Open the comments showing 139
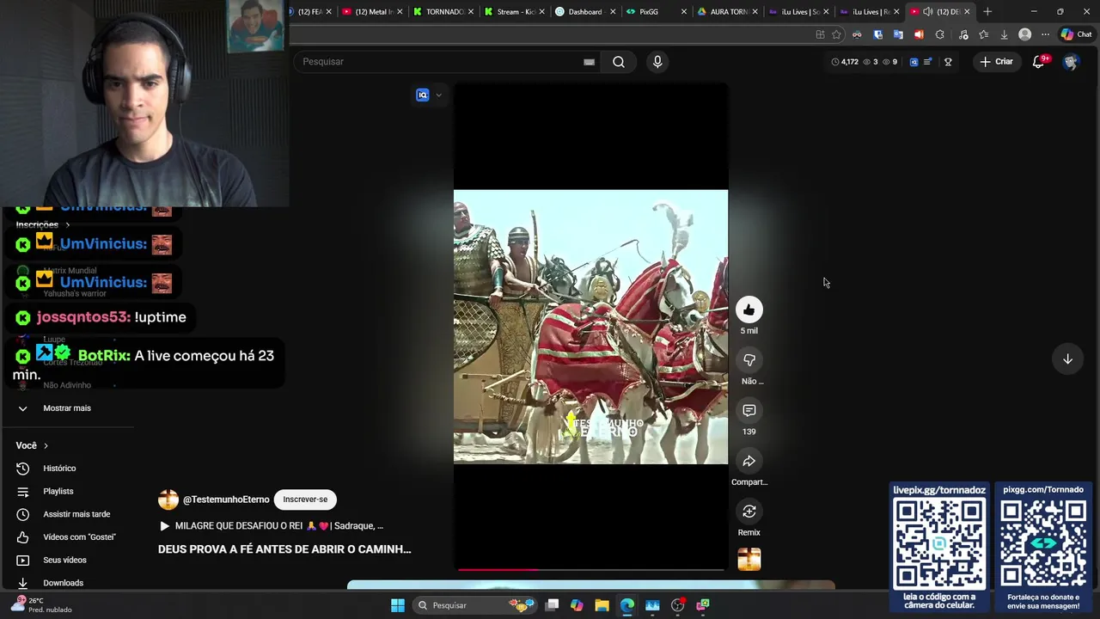The image size is (1100, 619). 749,411
